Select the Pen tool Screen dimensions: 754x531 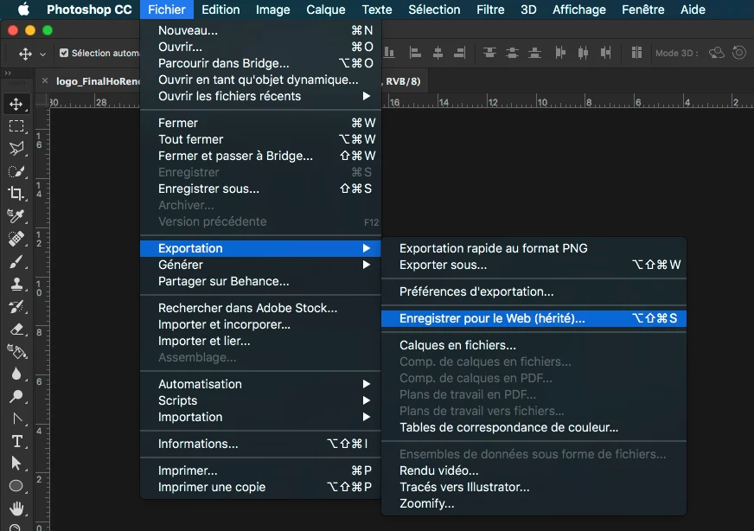16,419
